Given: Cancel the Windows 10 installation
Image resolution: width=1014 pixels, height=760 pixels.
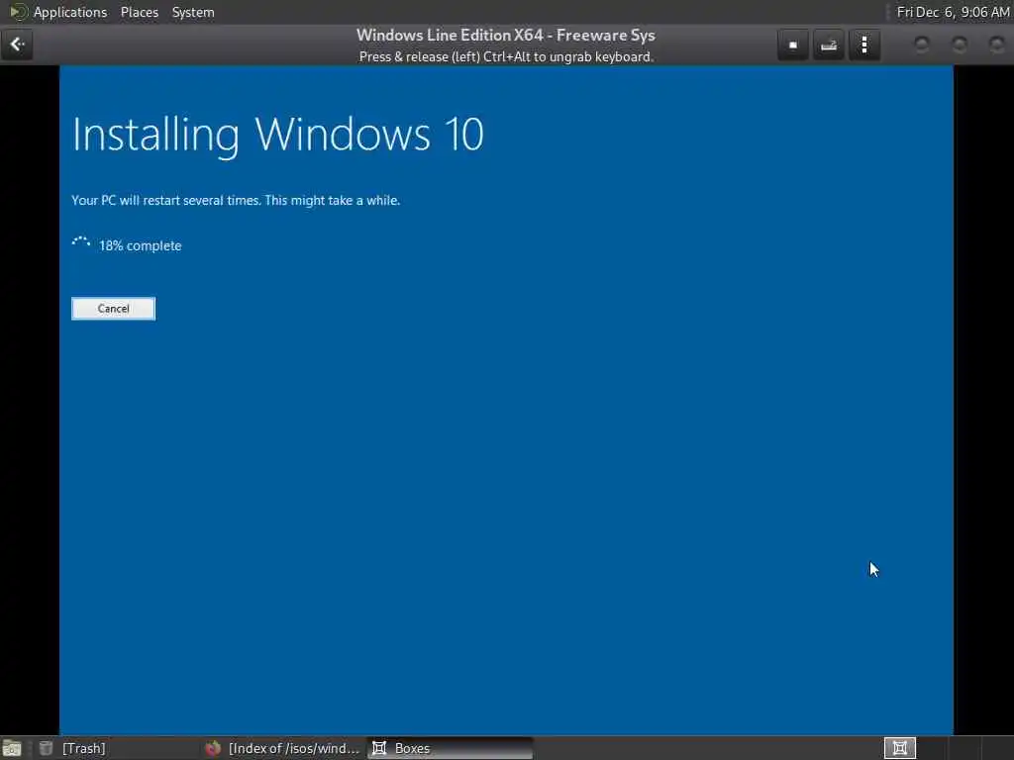Looking at the screenshot, I should tap(113, 309).
